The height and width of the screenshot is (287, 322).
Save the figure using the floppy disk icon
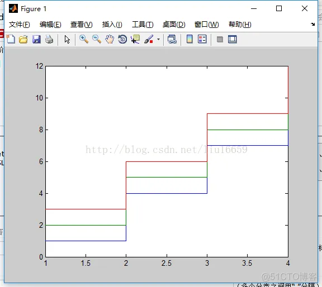click(x=36, y=39)
